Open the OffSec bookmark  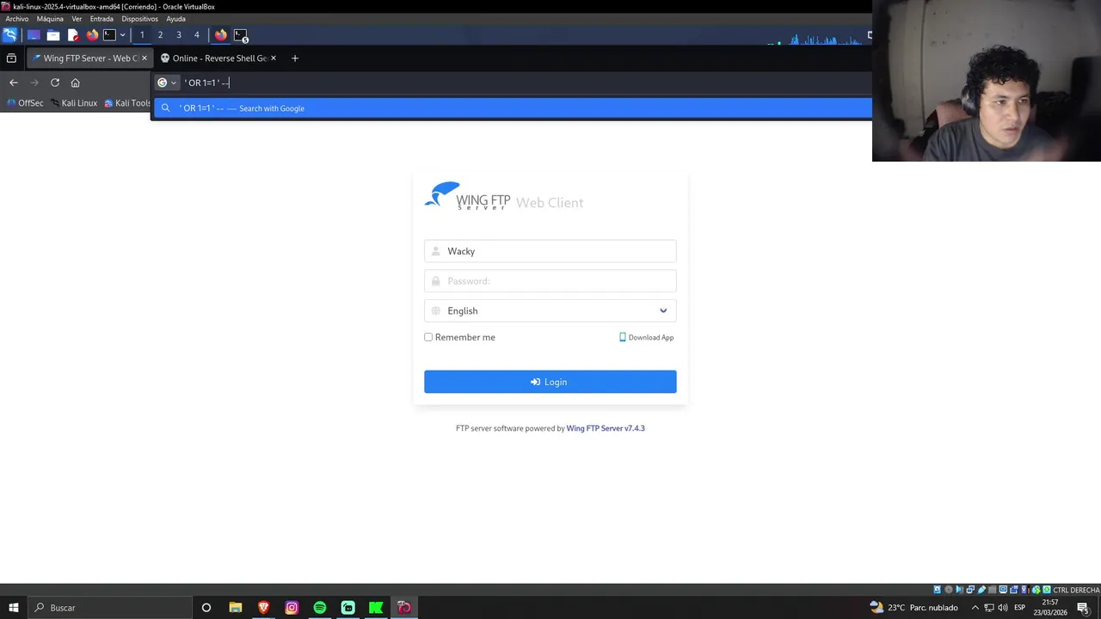click(x=25, y=103)
